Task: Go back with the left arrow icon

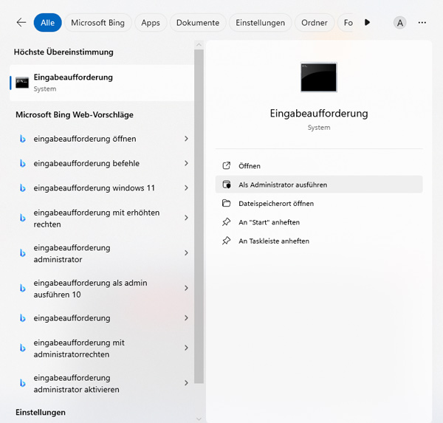Action: (x=21, y=22)
